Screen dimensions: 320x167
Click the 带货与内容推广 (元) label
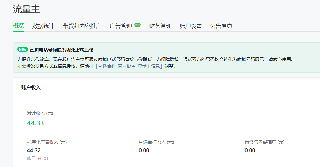[264, 142]
